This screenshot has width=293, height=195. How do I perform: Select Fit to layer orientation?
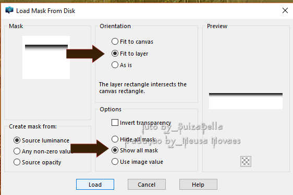pyautogui.click(x=130, y=54)
